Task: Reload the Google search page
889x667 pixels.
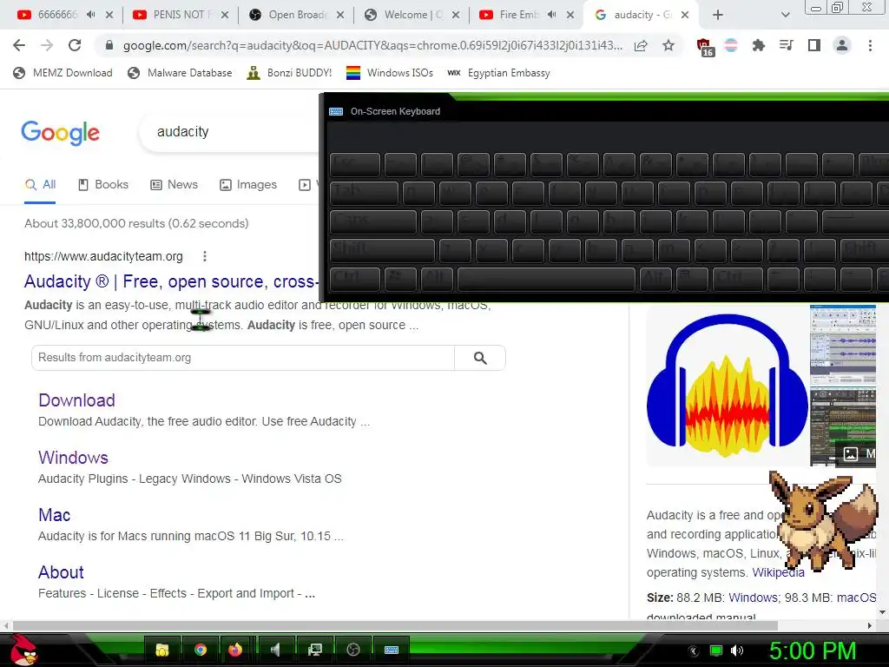Action: (75, 45)
